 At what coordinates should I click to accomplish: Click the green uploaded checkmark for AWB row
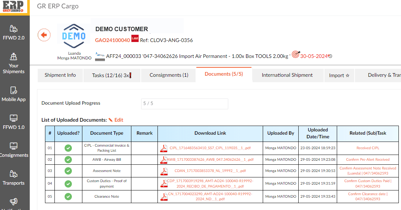click(x=68, y=160)
